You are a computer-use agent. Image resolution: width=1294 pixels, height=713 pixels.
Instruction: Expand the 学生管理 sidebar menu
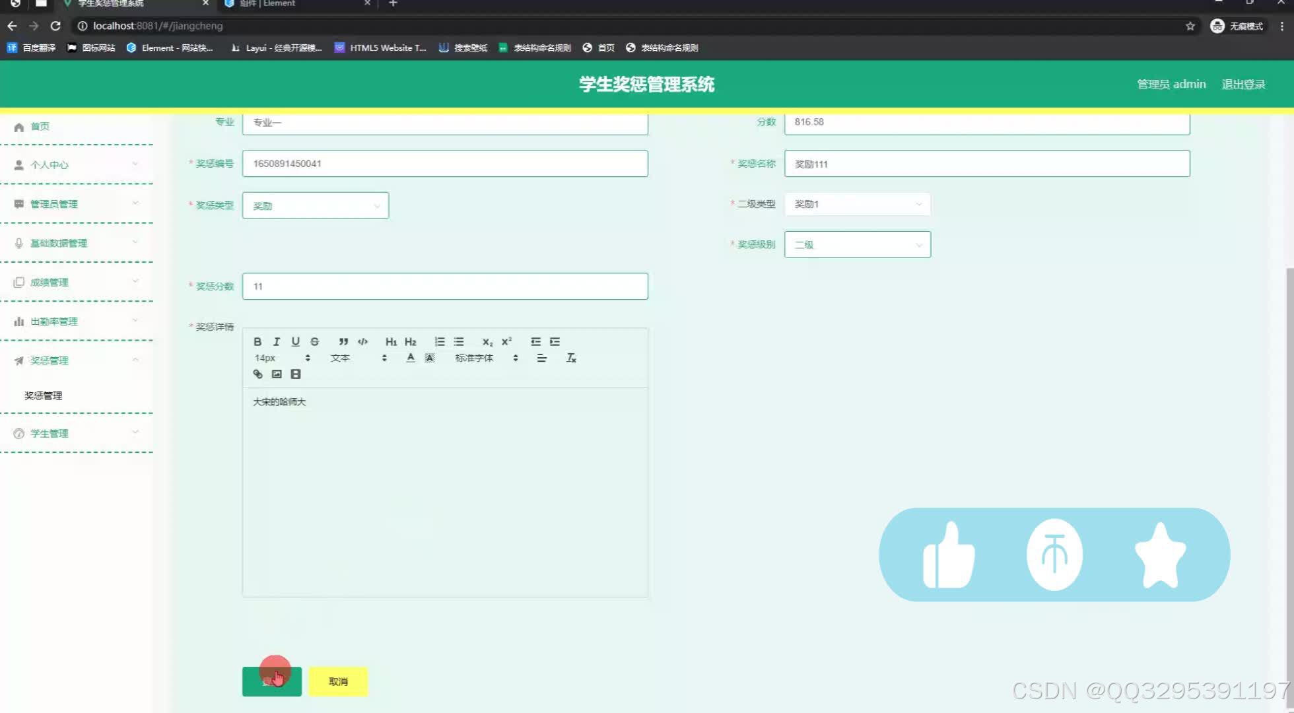pos(77,433)
